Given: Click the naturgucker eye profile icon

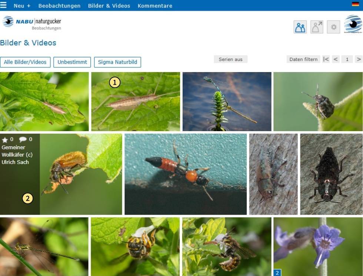Looking at the screenshot, I should pos(353,24).
